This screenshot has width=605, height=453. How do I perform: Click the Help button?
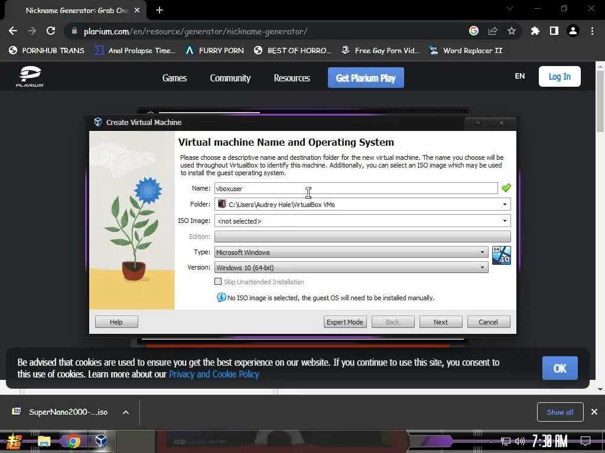point(116,321)
